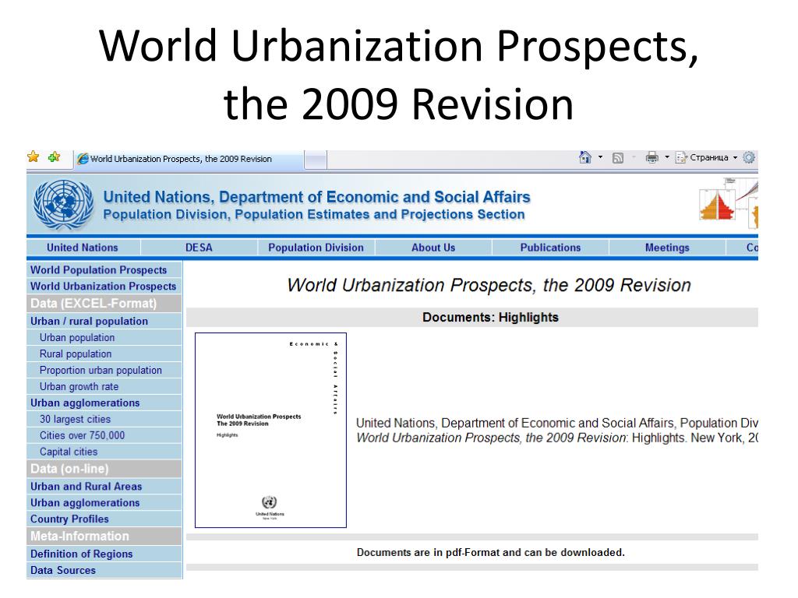Click the Data (on-line) section header
The height and width of the screenshot is (598, 798).
coord(104,469)
